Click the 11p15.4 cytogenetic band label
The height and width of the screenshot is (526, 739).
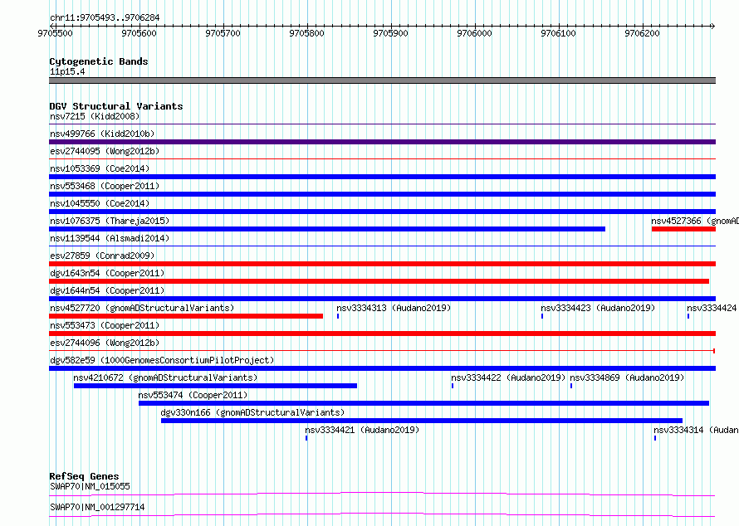coord(67,71)
